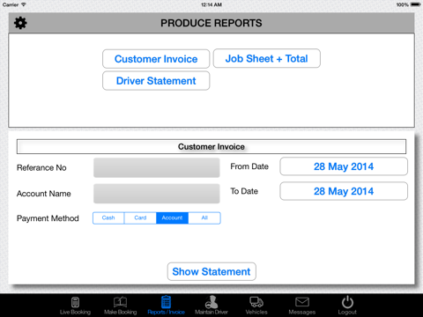Click the PRODUCE REPORTS title
423x317 pixels.
211,23
